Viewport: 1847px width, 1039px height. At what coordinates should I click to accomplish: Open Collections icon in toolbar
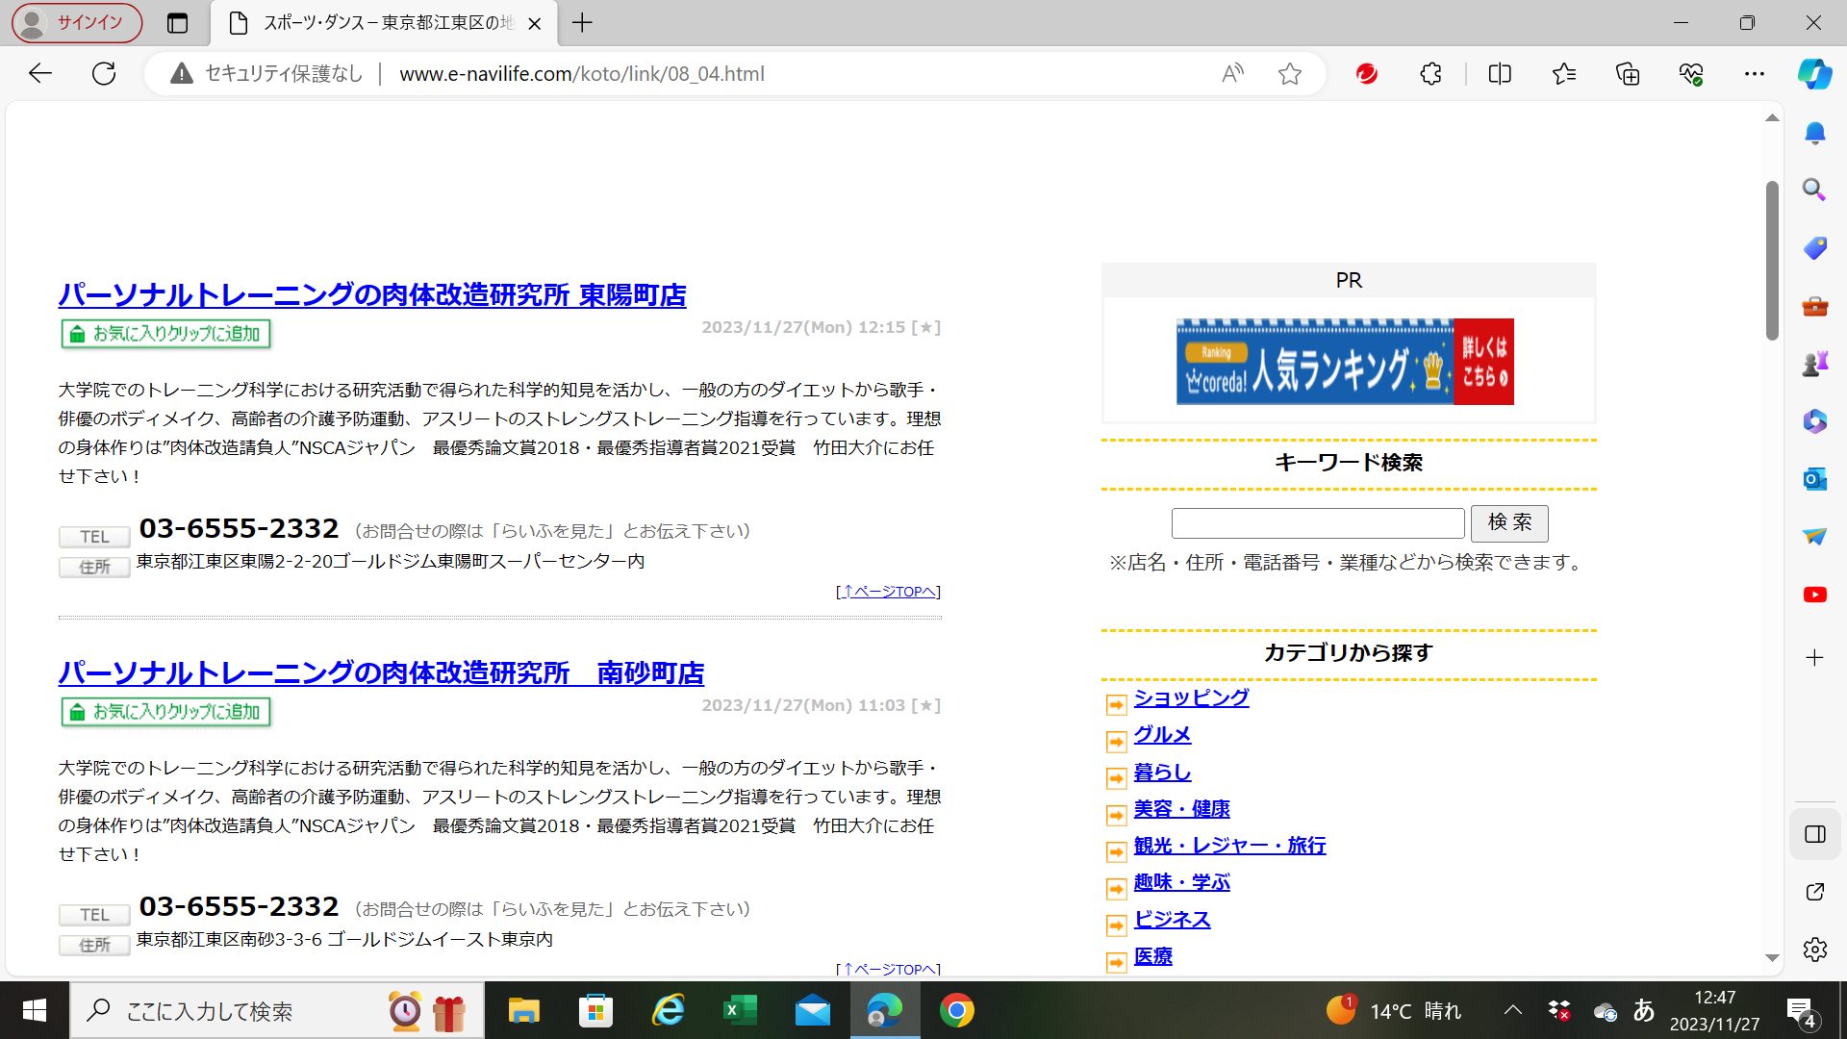pyautogui.click(x=1628, y=73)
